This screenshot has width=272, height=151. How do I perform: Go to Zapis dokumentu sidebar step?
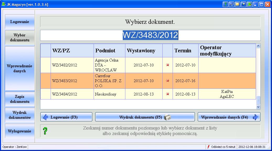20,99
